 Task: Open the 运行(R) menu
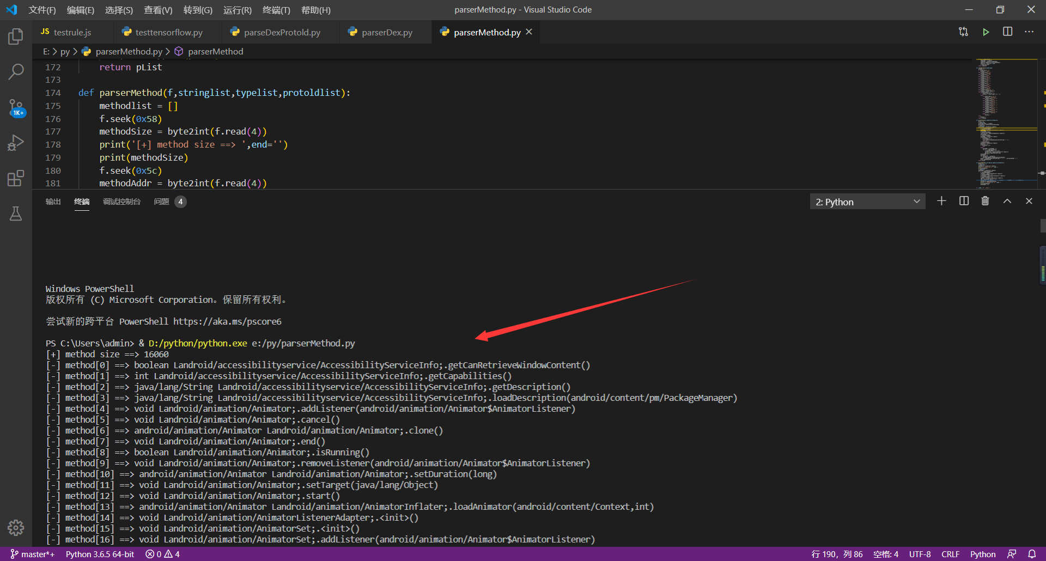point(238,10)
